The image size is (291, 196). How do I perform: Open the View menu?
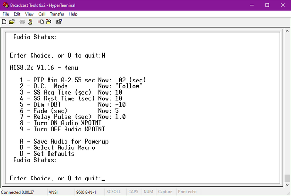coord(29,14)
